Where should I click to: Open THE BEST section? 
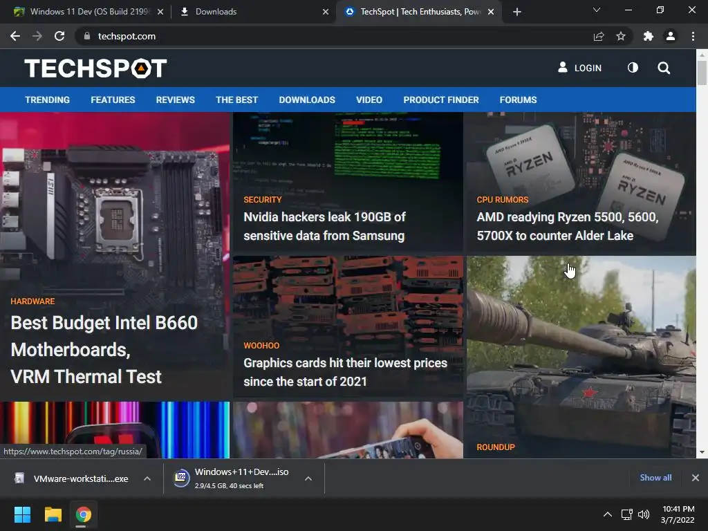[236, 100]
